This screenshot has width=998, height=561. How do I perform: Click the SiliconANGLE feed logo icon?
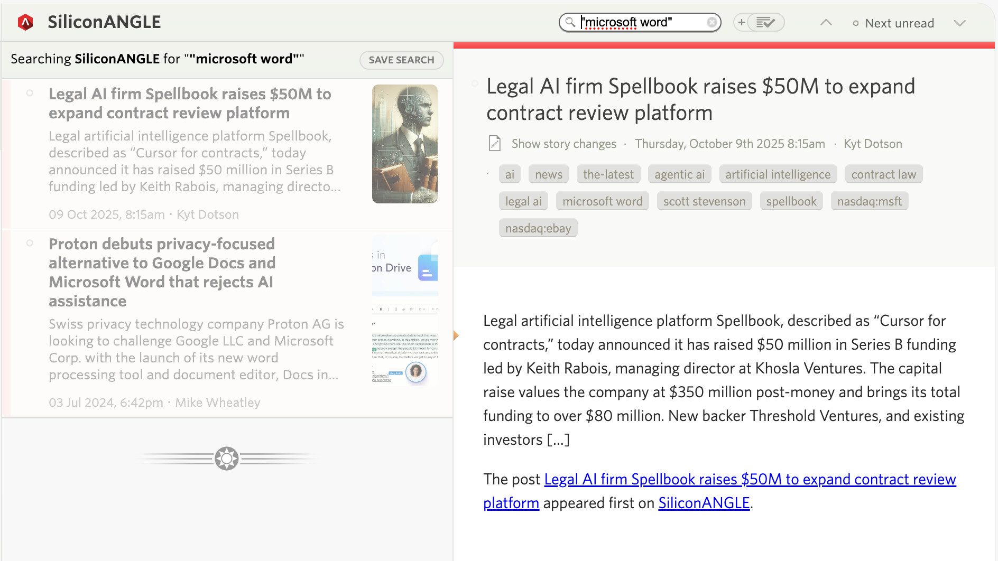coord(25,22)
